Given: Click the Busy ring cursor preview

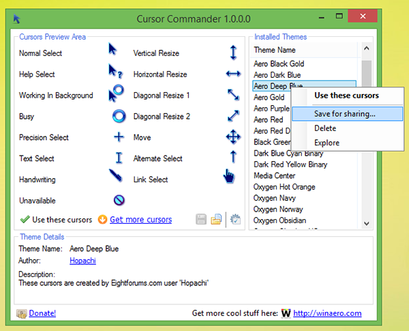Looking at the screenshot, I should (119, 116).
